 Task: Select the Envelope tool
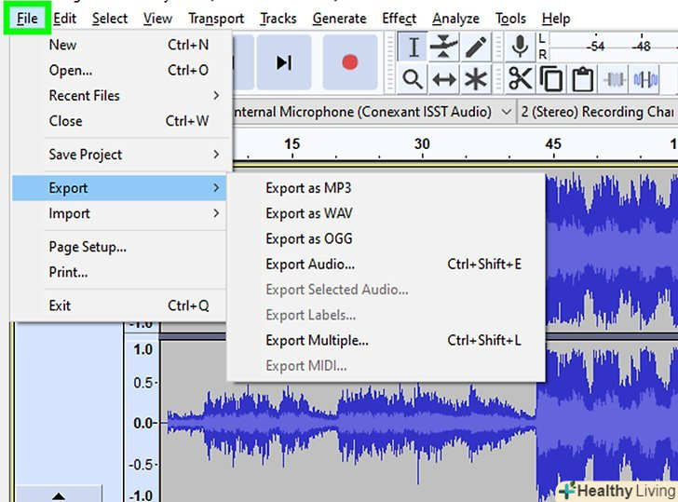click(x=444, y=47)
